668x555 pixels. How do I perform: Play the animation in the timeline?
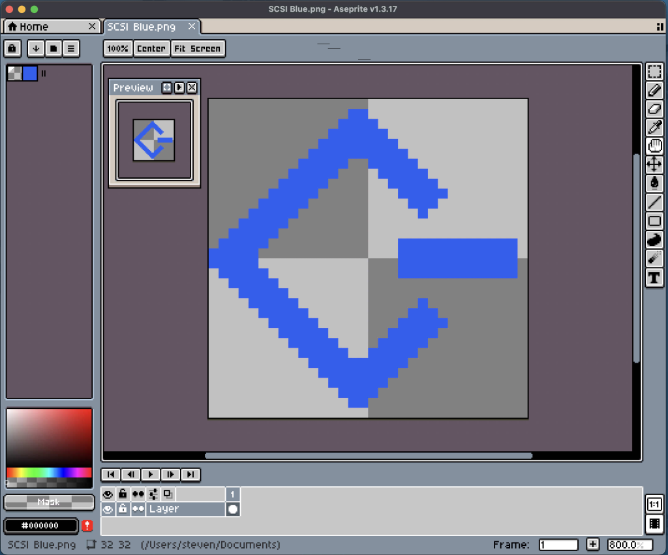pyautogui.click(x=151, y=475)
